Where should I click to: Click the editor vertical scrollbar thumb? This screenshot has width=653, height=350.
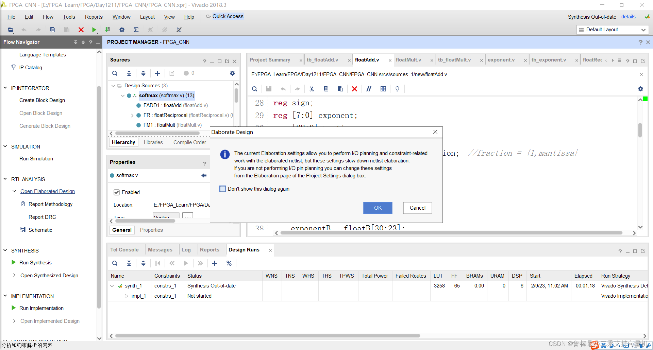pyautogui.click(x=640, y=130)
